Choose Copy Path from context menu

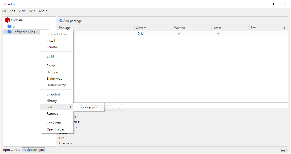coord(57,123)
